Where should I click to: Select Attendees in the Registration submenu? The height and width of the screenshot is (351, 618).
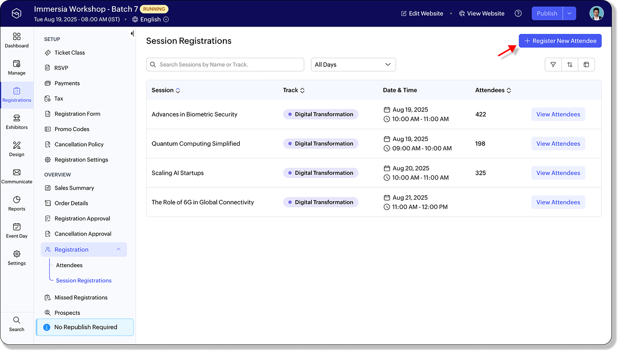point(69,265)
